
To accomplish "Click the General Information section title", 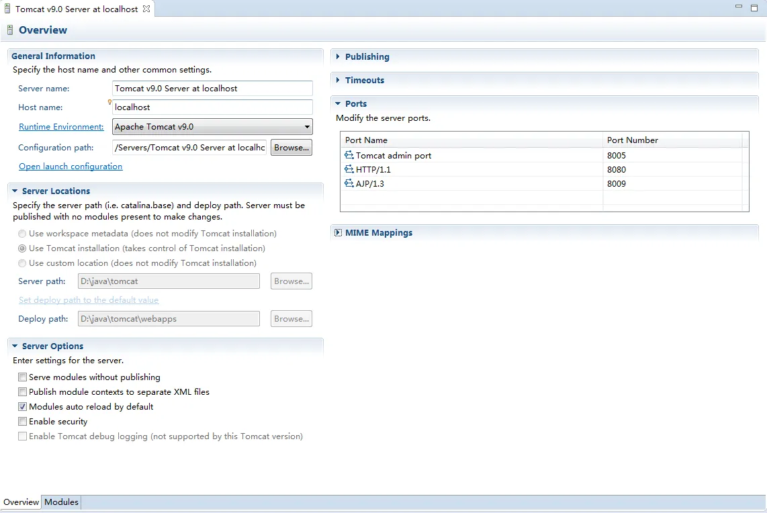I will 53,56.
